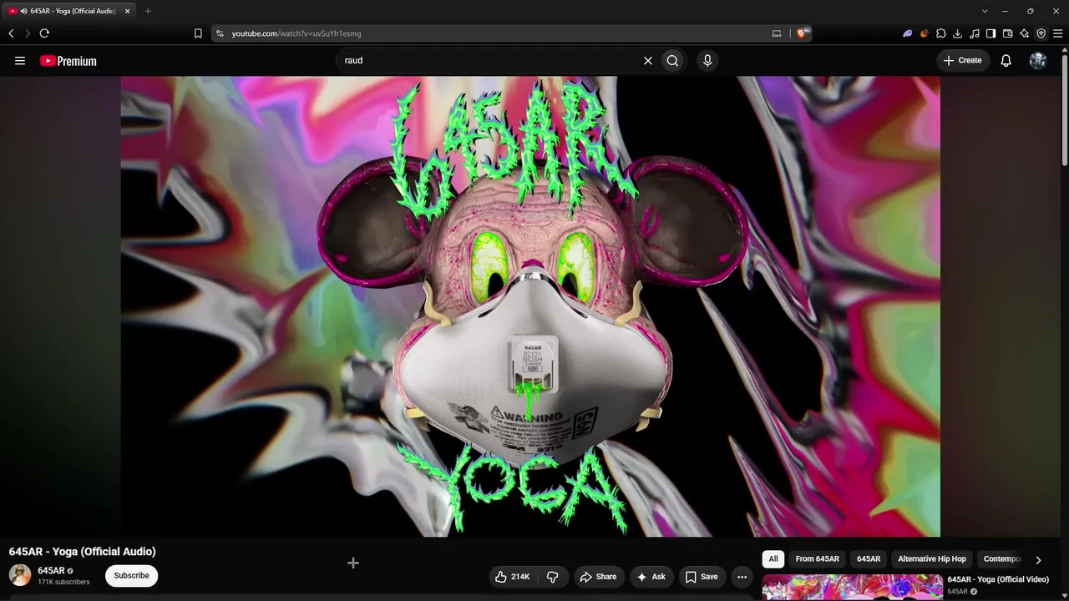Image resolution: width=1069 pixels, height=601 pixels.
Task: Like the video with 214K likes
Action: [513, 577]
